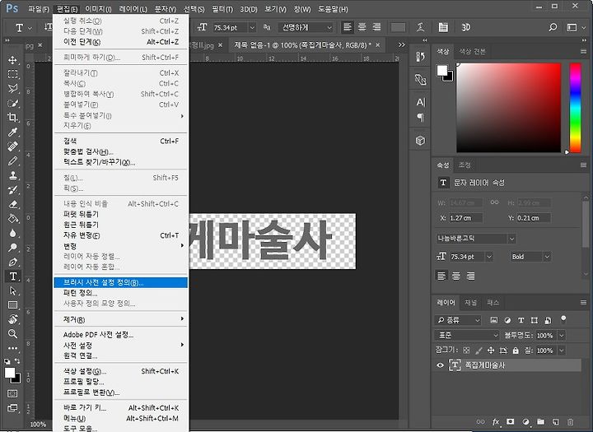
Task: Delete layer with the trash icon
Action: [x=570, y=422]
